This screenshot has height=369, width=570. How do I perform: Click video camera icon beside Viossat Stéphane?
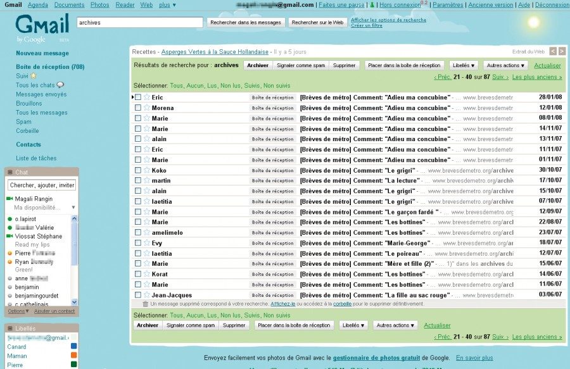pos(9,236)
